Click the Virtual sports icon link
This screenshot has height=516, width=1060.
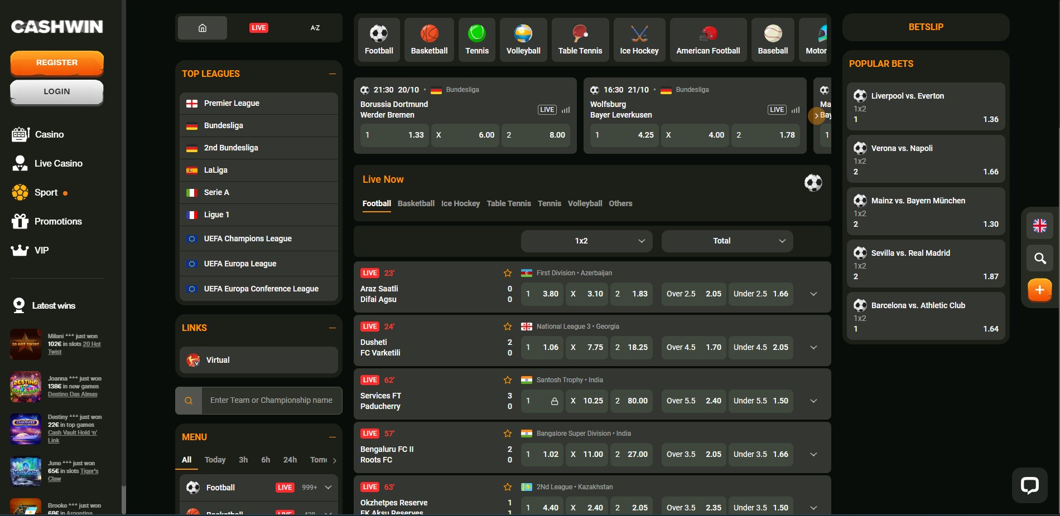coord(194,360)
